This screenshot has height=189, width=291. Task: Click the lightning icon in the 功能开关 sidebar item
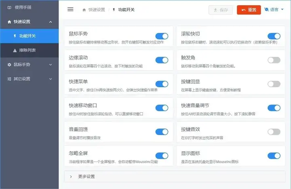(15, 36)
